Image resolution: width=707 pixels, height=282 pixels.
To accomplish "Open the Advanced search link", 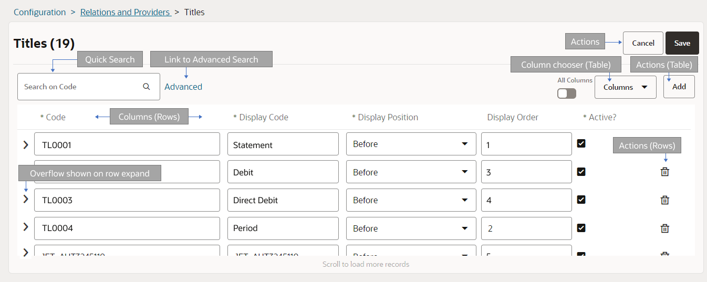I will (x=183, y=87).
